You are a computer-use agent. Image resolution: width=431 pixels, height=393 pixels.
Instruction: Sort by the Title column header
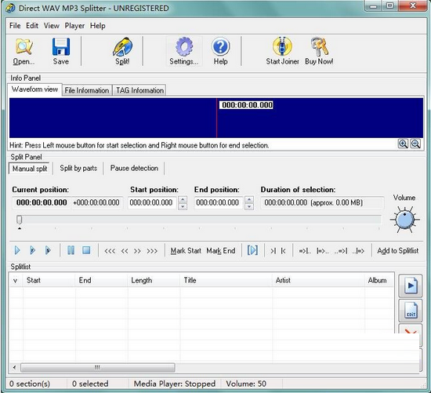pos(226,281)
